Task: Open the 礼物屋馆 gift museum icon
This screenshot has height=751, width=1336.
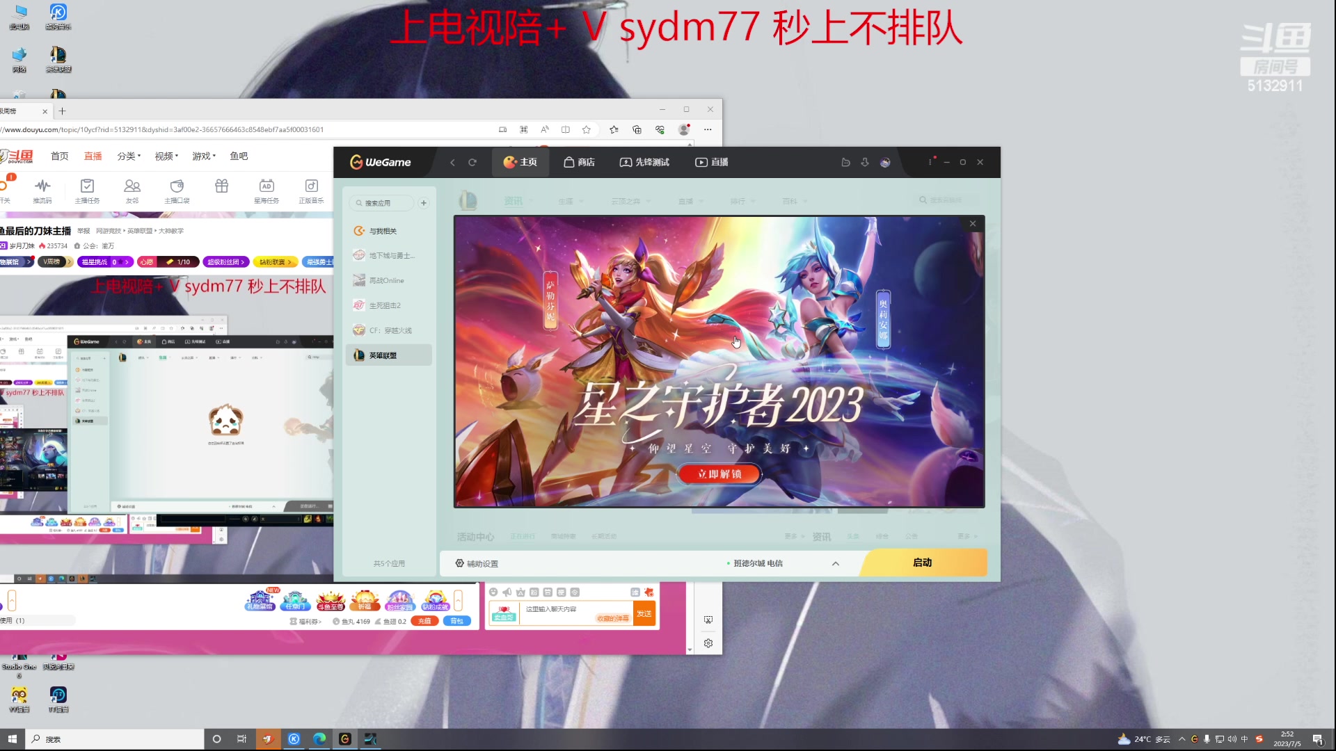Action: (x=260, y=599)
